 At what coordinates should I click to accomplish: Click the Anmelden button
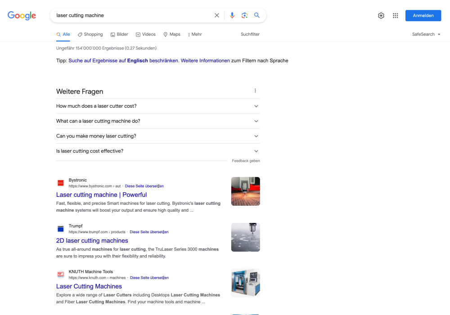423,15
